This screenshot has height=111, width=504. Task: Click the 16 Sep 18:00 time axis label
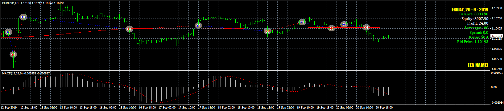point(147,108)
